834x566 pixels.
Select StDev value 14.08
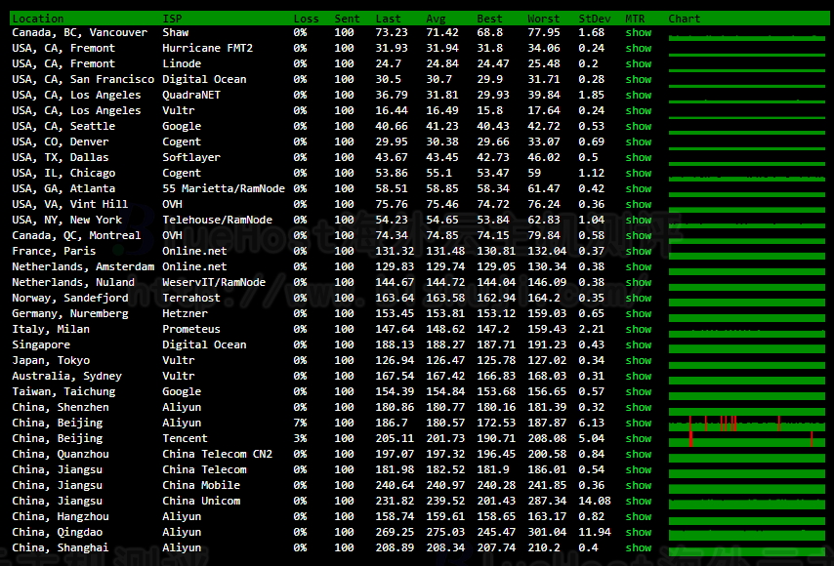[594, 502]
